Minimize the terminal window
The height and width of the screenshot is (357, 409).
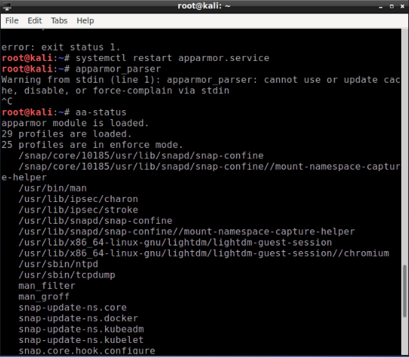point(380,6)
